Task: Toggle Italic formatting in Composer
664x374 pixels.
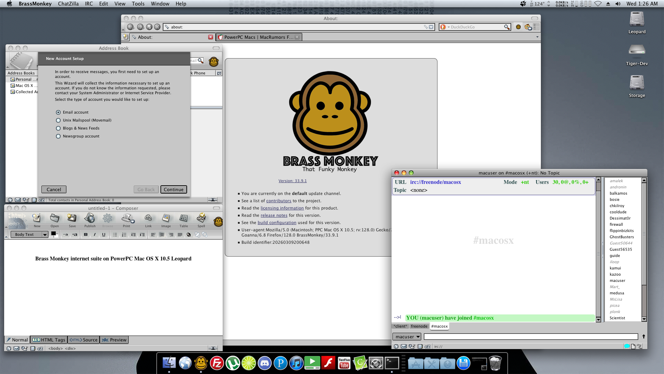Action: click(94, 235)
